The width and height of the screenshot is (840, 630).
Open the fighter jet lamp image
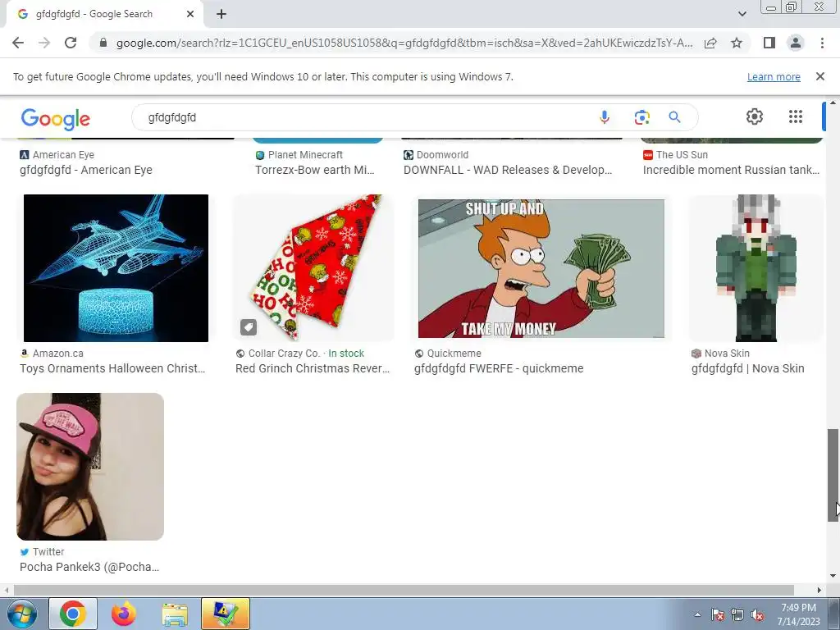pos(116,268)
